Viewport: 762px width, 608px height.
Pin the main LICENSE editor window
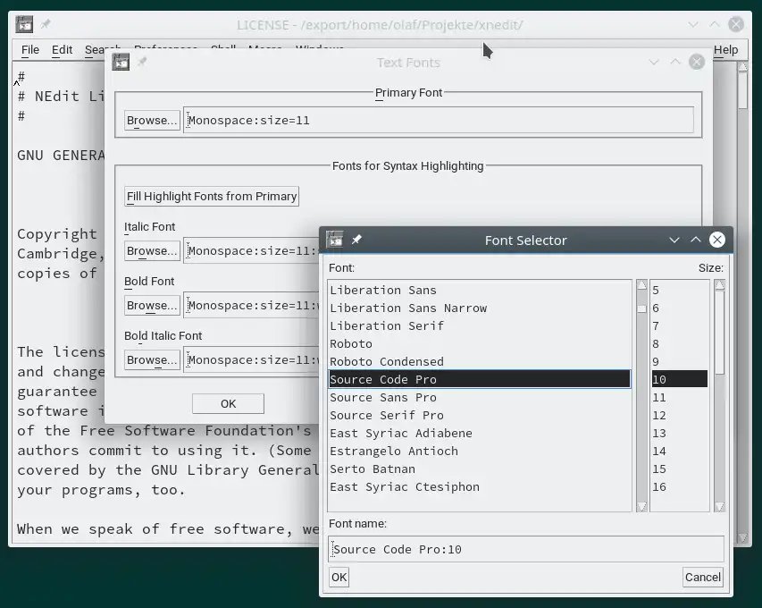click(46, 24)
